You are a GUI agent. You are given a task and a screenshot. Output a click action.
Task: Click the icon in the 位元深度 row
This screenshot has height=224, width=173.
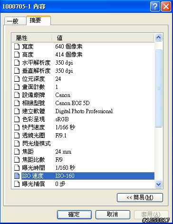17,79
